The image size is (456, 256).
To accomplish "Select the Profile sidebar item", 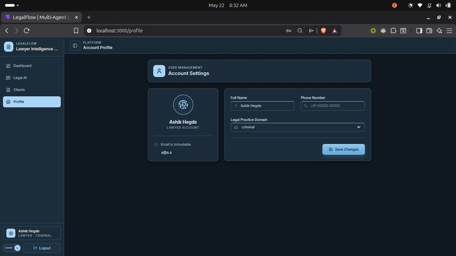I will click(x=32, y=102).
